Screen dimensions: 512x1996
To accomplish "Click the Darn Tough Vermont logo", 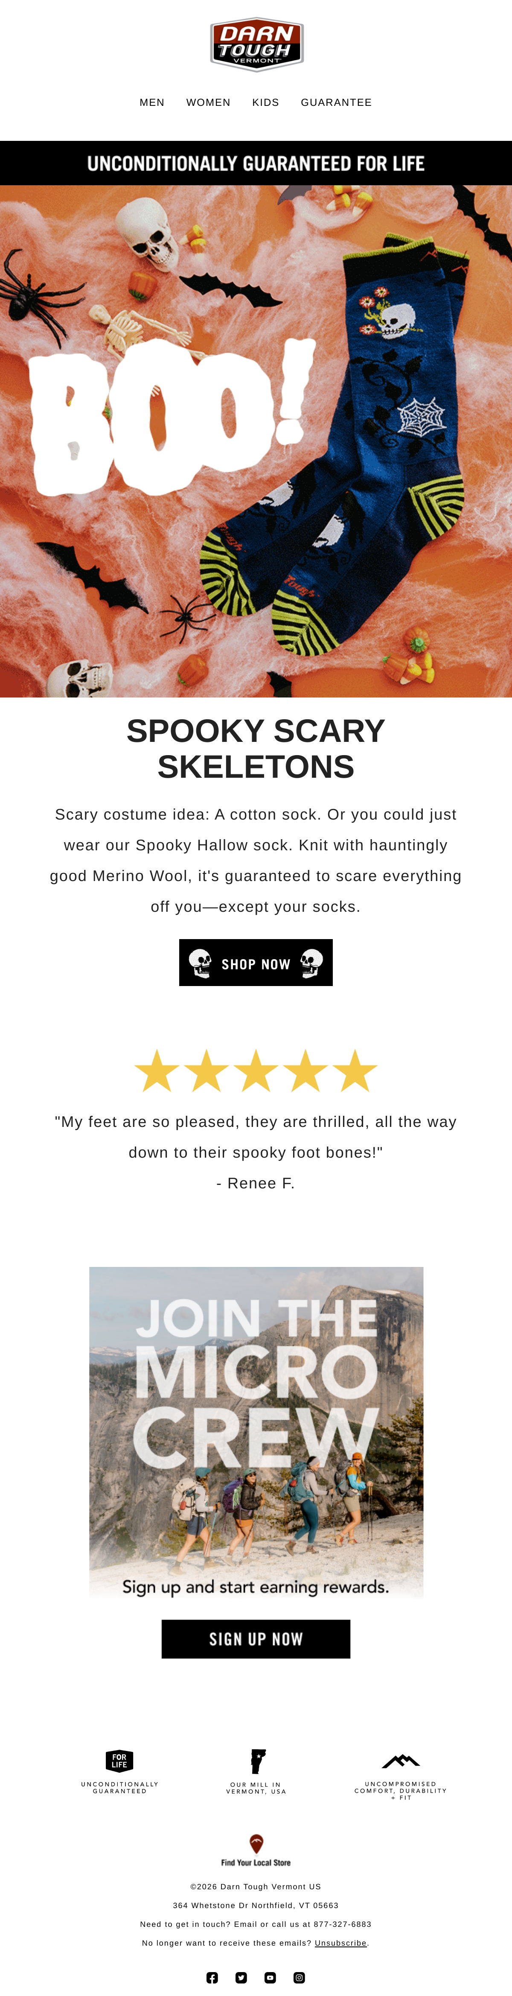I will point(256,44).
